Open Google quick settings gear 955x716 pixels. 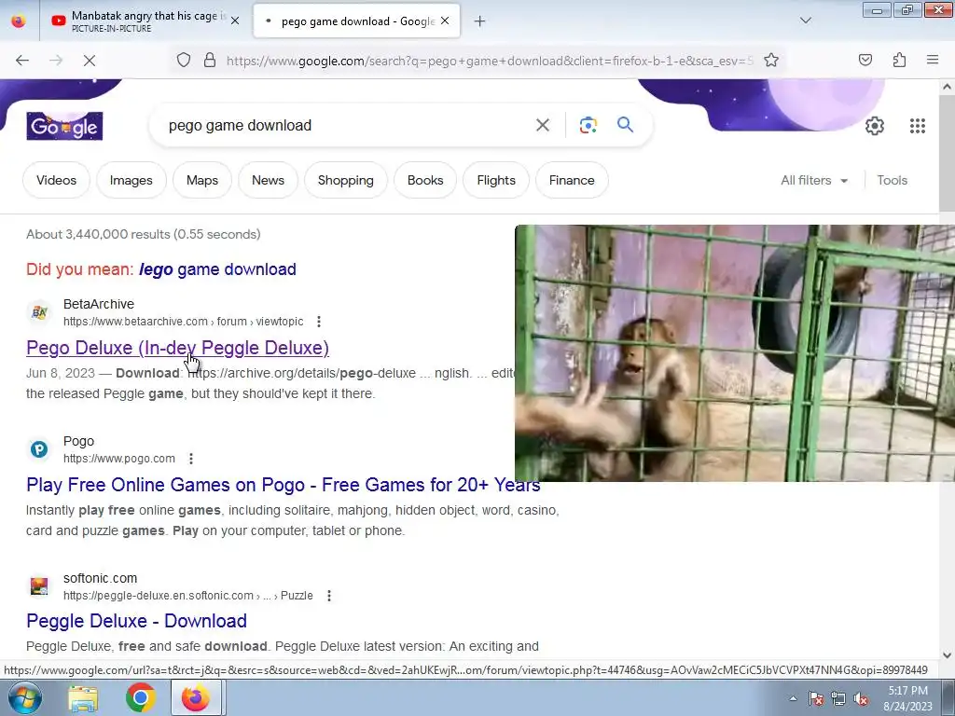tap(875, 126)
